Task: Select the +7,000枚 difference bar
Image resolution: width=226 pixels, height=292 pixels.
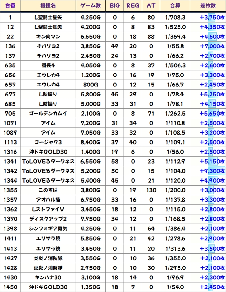Action: click(212, 46)
